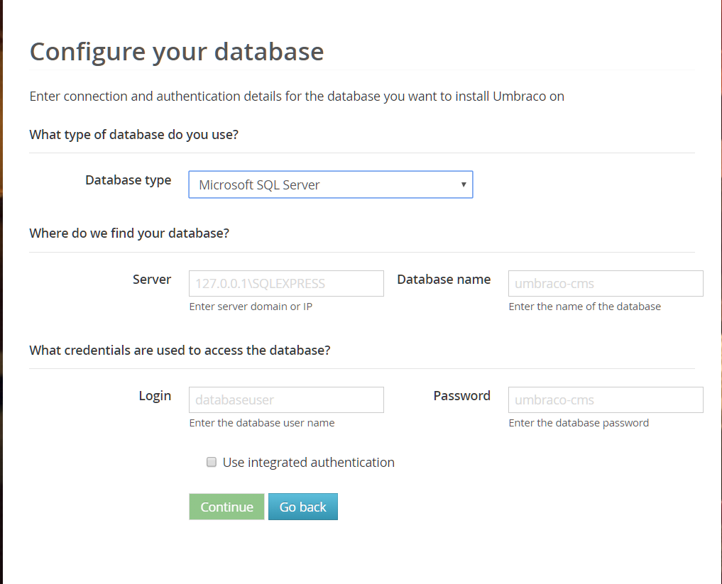
Task: Click 'Where do we find your database?' text
Action: (x=129, y=233)
